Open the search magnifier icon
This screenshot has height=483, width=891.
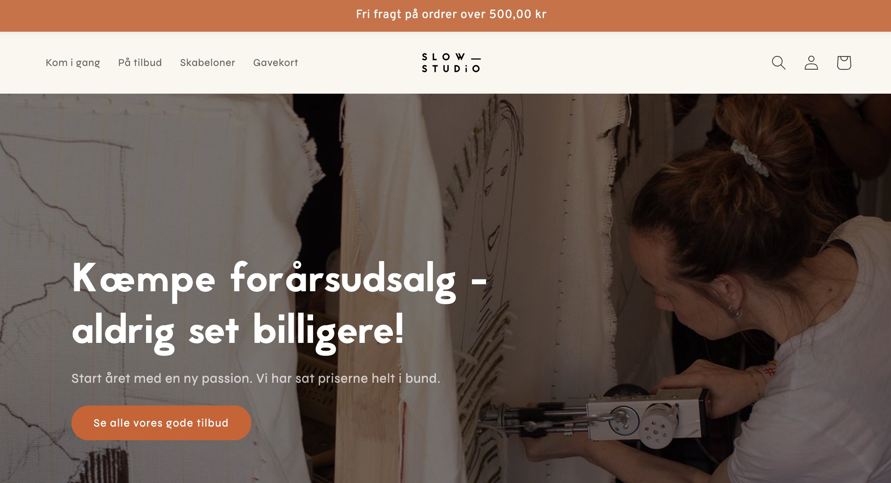779,63
